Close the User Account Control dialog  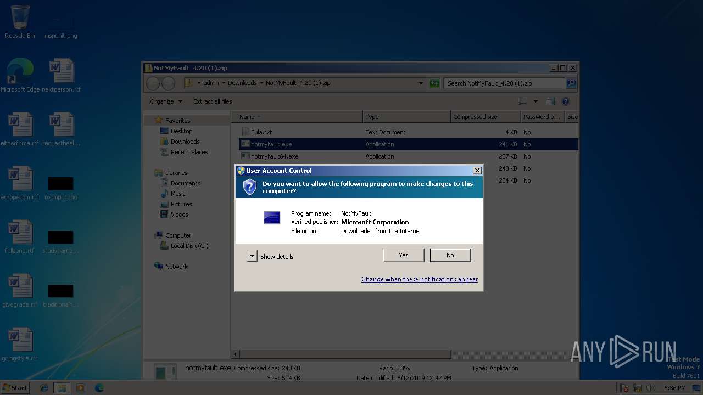(477, 171)
